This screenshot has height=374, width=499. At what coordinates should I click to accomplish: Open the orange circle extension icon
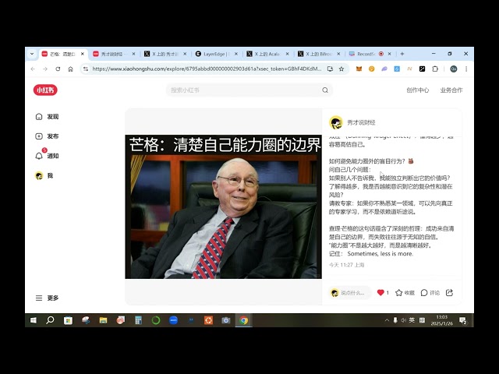[x=371, y=69]
